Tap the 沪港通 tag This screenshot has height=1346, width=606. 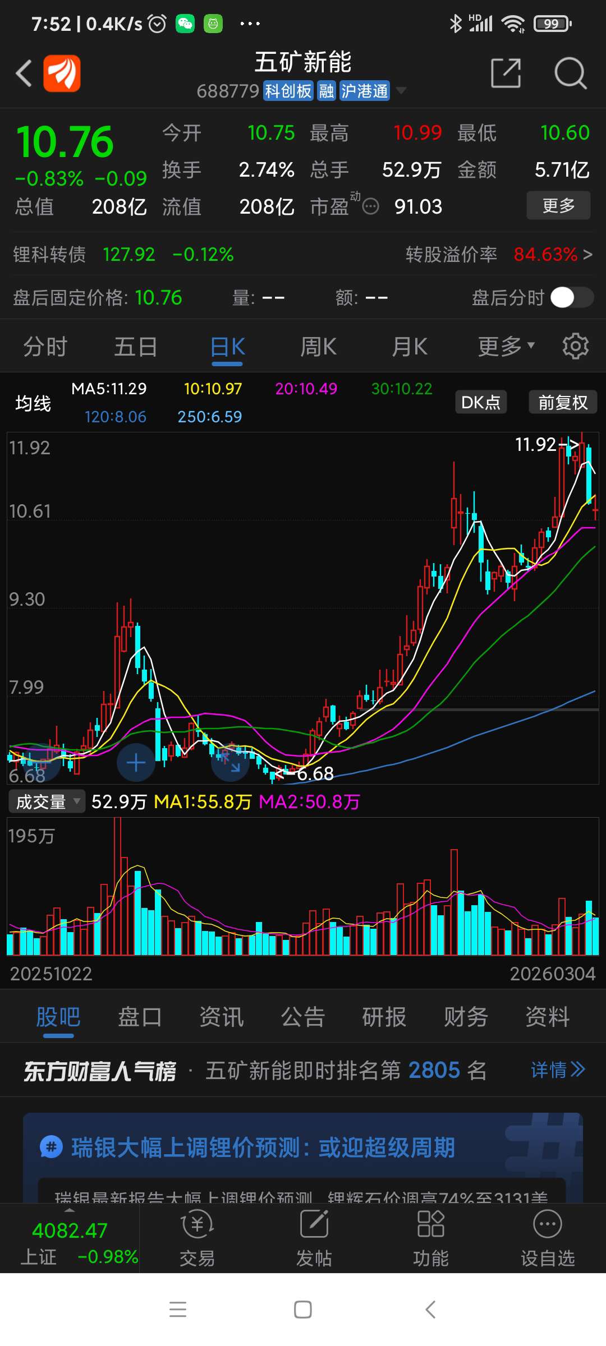pos(365,91)
